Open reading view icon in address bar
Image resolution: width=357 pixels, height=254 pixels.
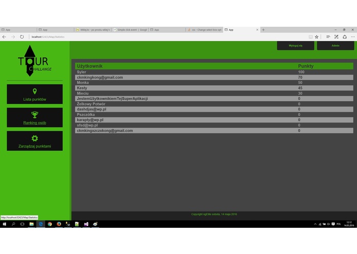[311, 37]
